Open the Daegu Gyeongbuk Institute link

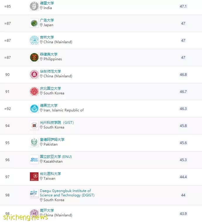67,193
